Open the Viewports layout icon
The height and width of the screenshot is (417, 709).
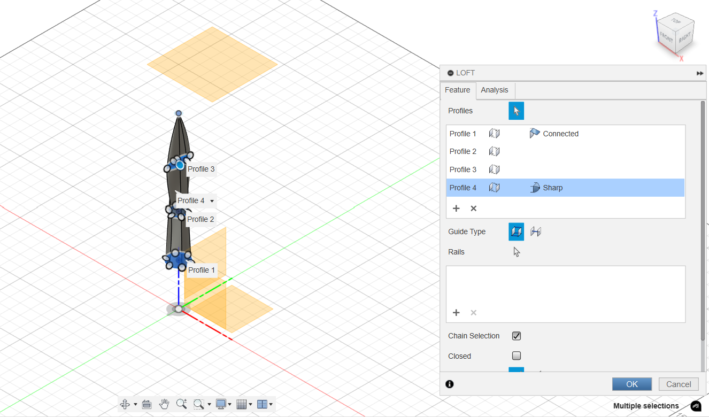coord(262,404)
